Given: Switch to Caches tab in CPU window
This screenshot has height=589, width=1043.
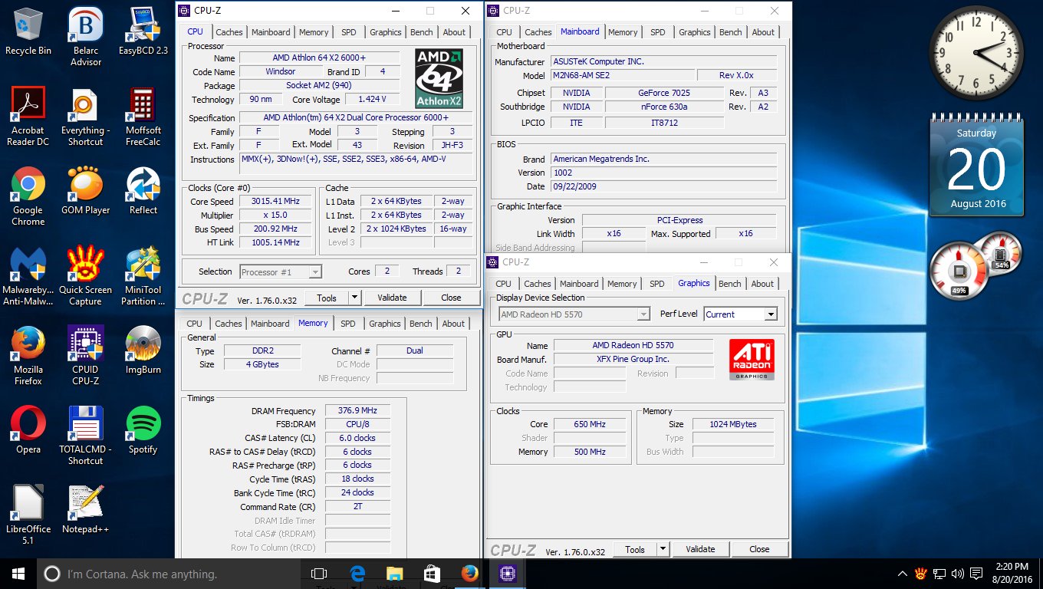Looking at the screenshot, I should pos(229,32).
